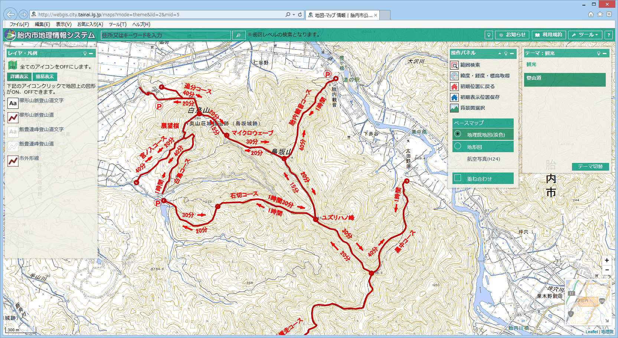Screen dimensions: 618x338
Task: Click the お知らせ button
Action: coord(512,35)
